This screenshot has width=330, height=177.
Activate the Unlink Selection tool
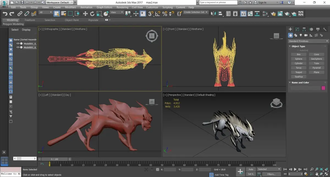pyautogui.click(x=27, y=13)
